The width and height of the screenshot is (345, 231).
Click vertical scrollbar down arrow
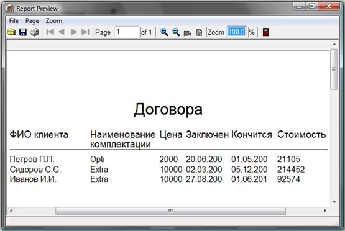tap(334, 202)
